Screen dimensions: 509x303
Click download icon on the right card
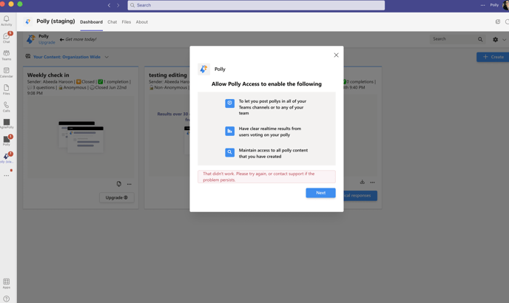[363, 182]
